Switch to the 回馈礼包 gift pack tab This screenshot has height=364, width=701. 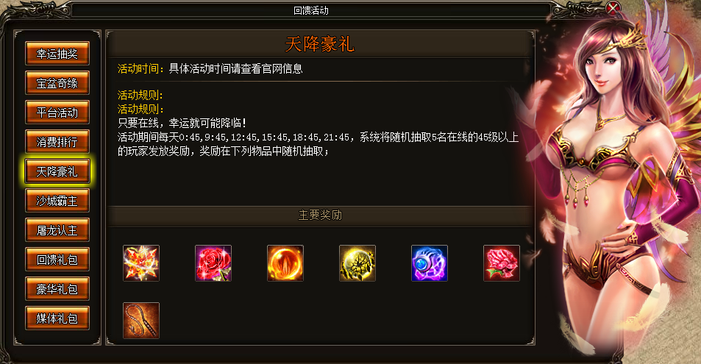57,260
